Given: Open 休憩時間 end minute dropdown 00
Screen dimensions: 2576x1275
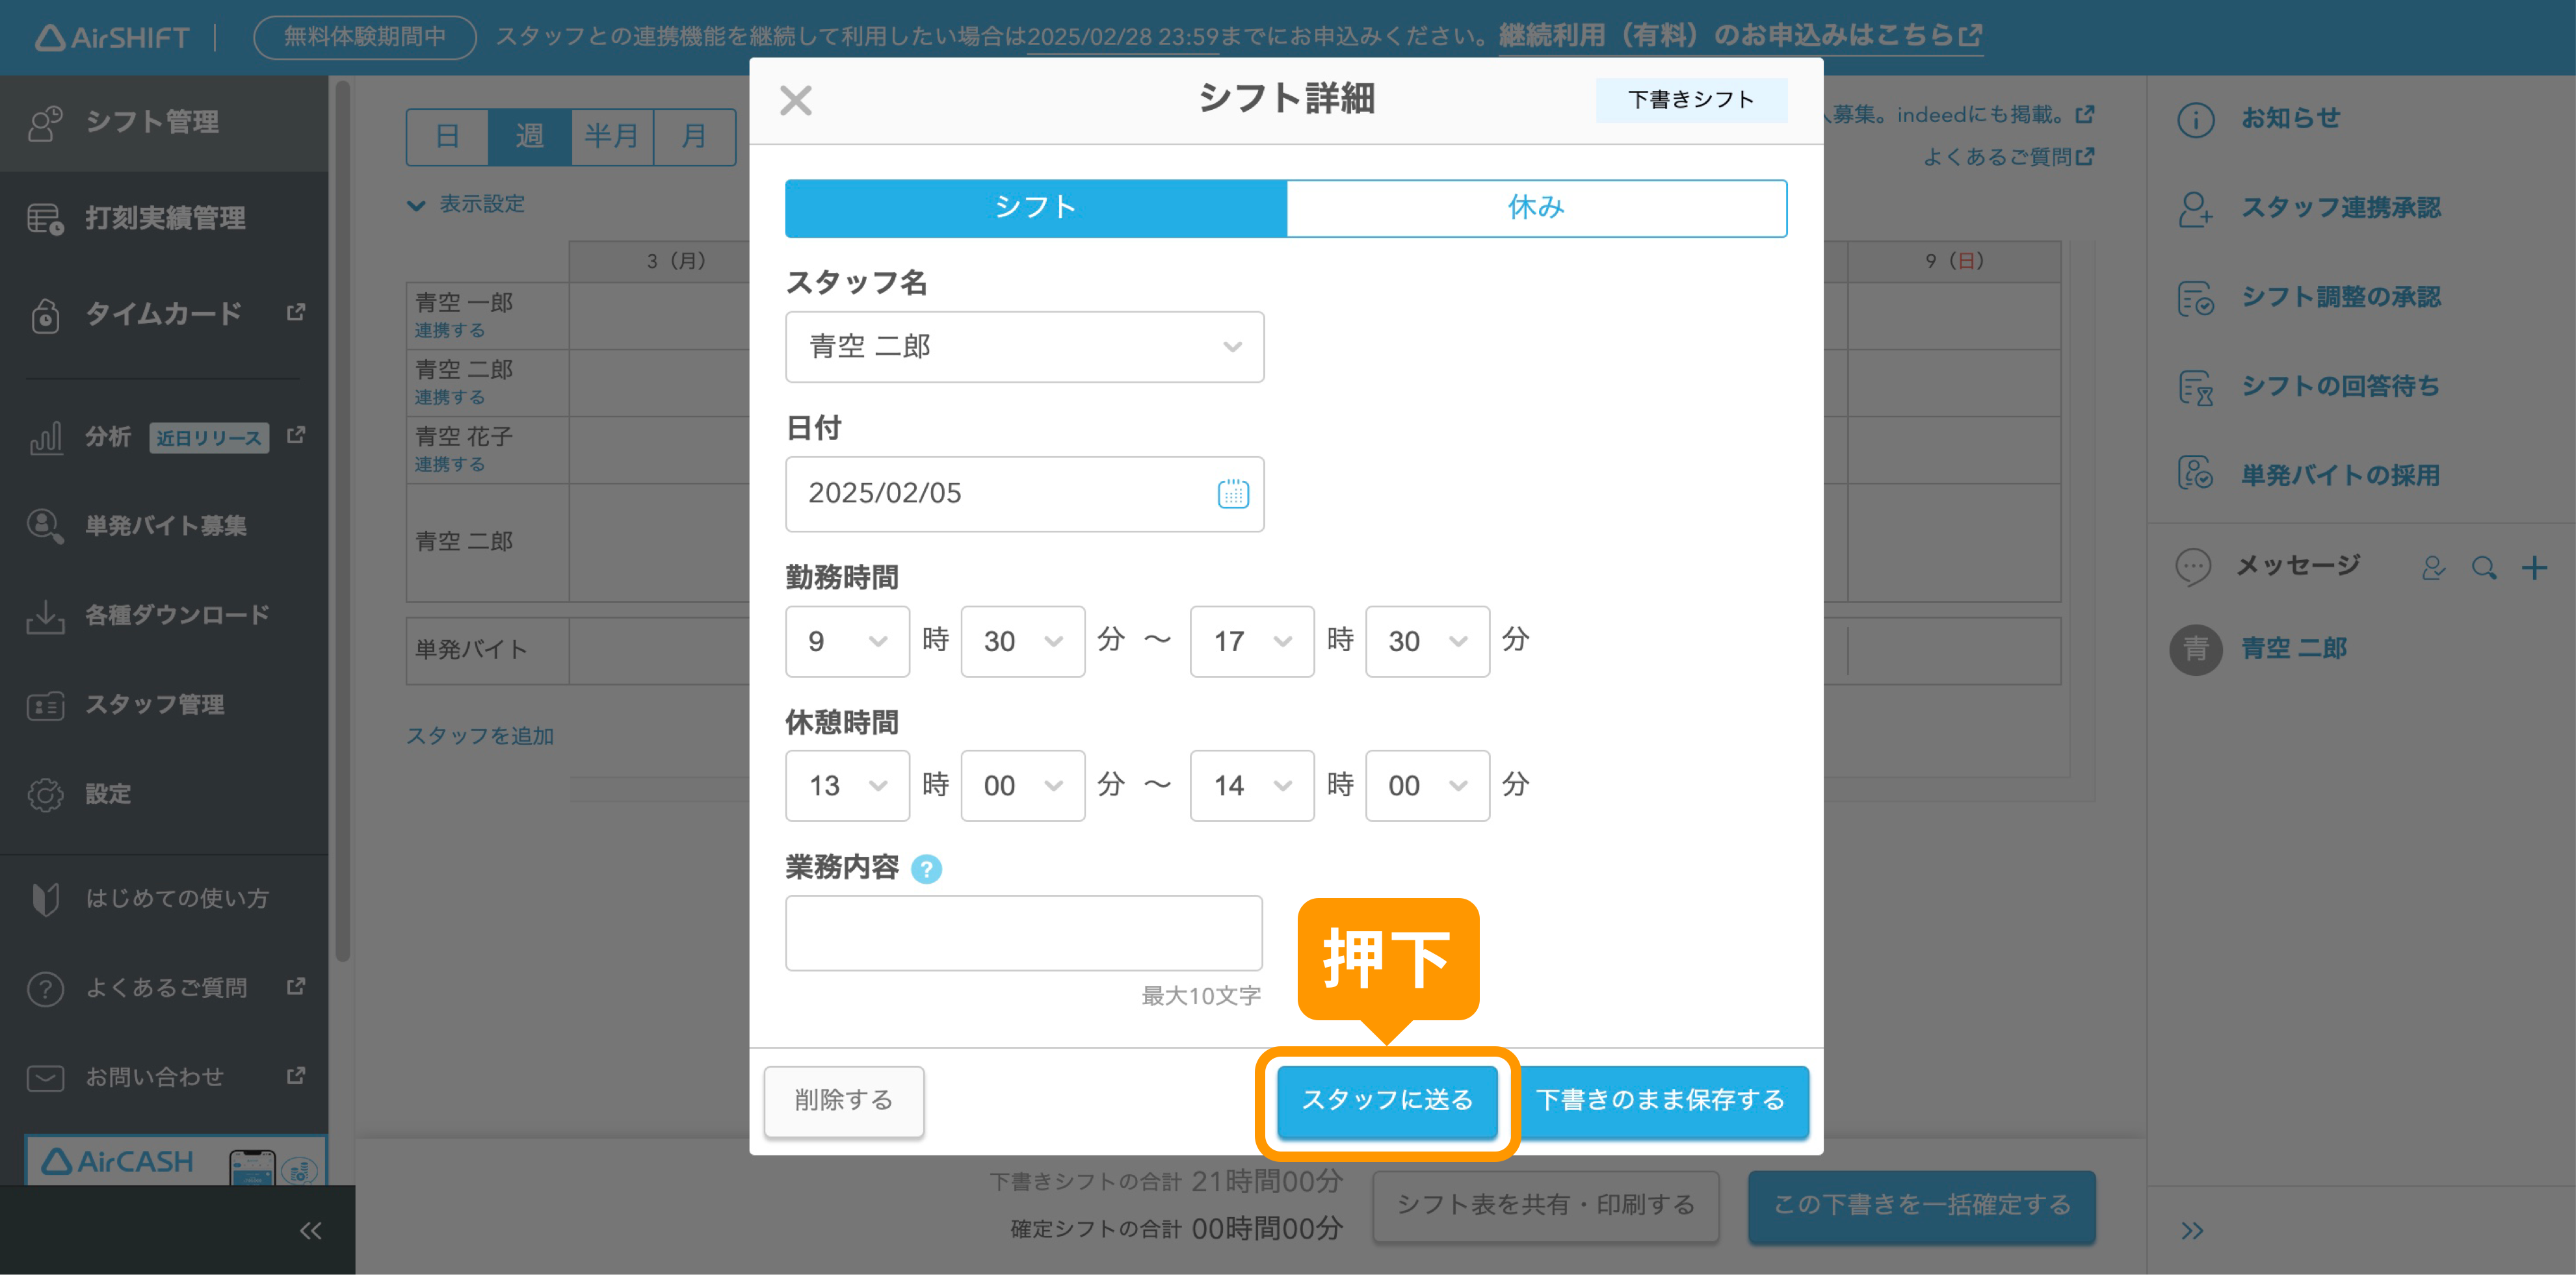Looking at the screenshot, I should (x=1427, y=786).
